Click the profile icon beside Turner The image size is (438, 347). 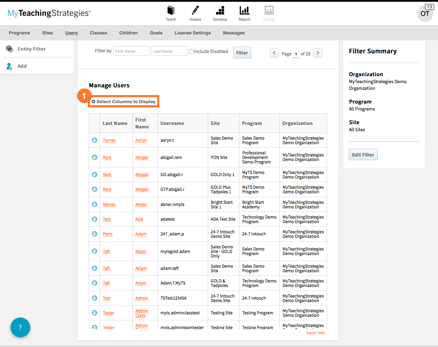click(x=94, y=140)
